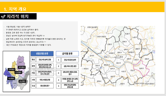Click the bullet line ending '환승없이 이동할 수 있다'
Screen dimensions: 166x96
click(29, 45)
